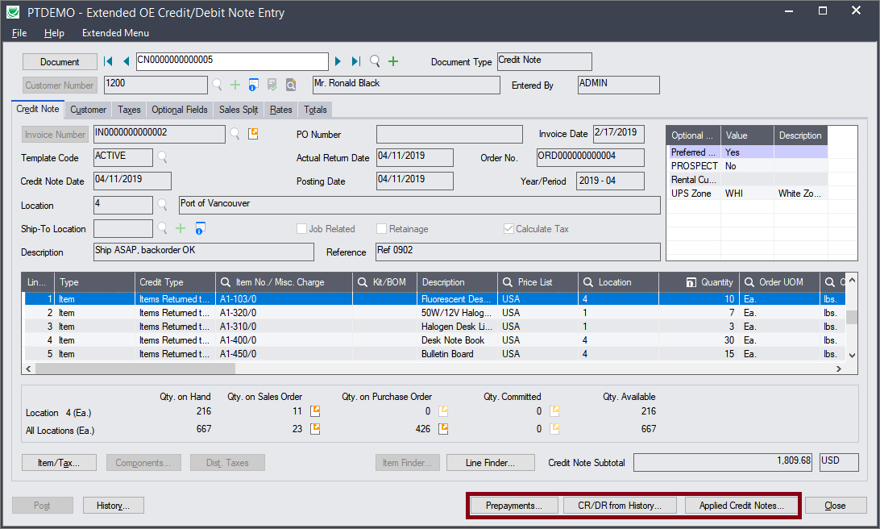
Task: Go to the next document record
Action: 338,61
